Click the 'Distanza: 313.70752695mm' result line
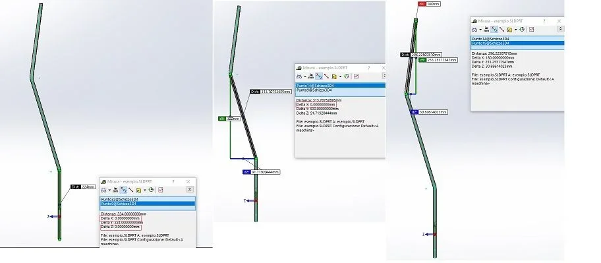 pyautogui.click(x=319, y=100)
